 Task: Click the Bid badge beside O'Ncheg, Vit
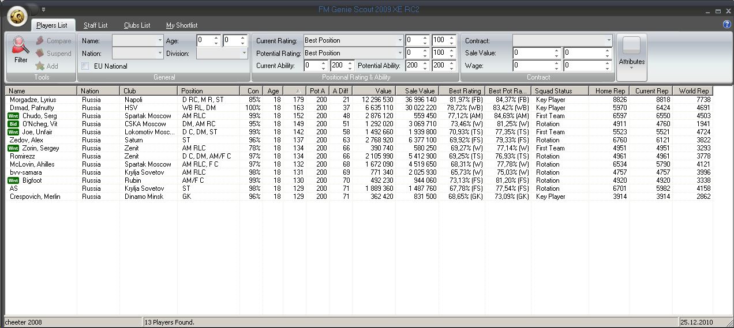13,124
